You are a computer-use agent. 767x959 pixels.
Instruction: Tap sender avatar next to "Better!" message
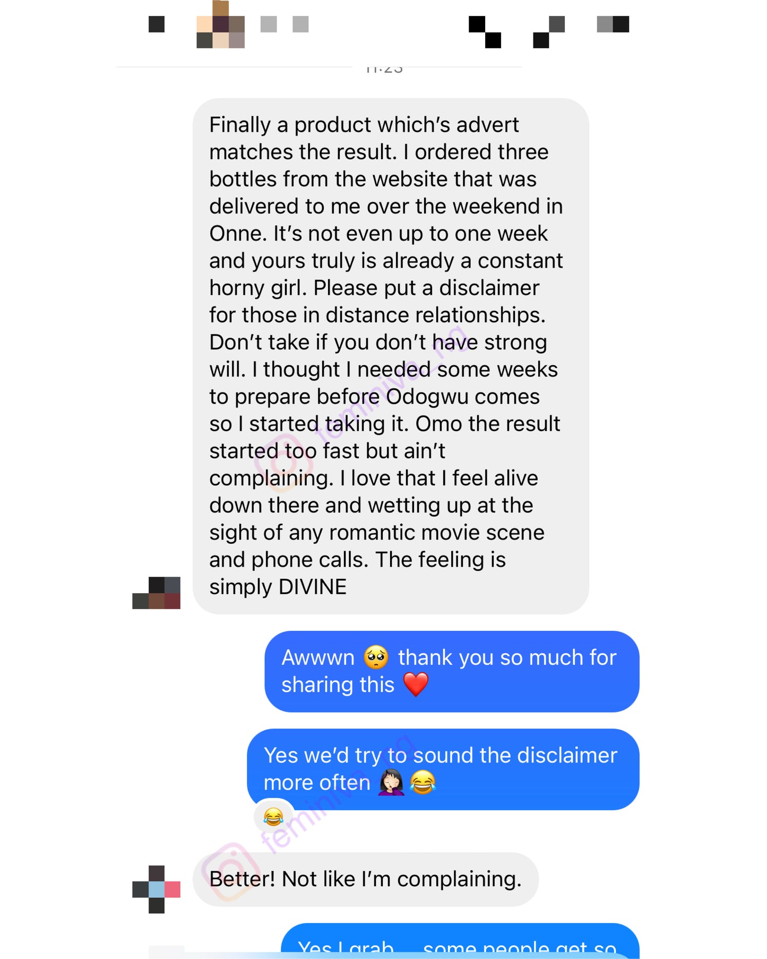pos(157,889)
